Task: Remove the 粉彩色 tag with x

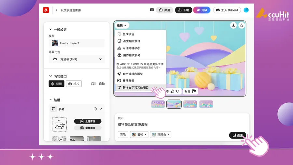Action: pos(168,134)
